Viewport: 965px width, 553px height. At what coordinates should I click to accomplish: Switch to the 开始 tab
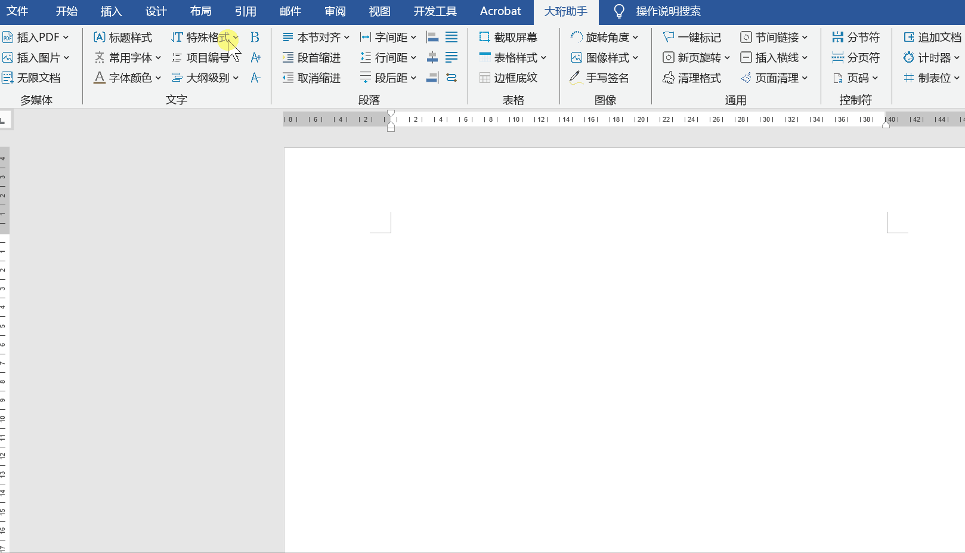pyautogui.click(x=67, y=11)
